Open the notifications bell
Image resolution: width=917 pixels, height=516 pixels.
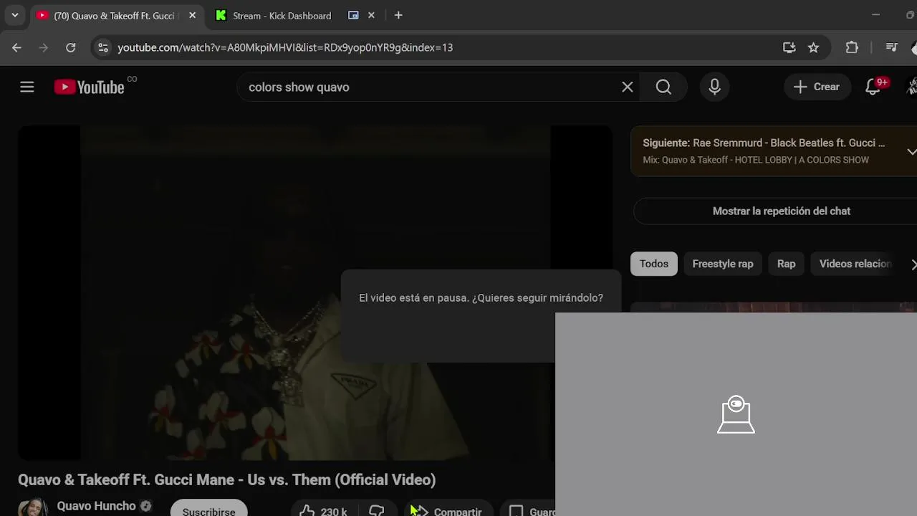(873, 87)
